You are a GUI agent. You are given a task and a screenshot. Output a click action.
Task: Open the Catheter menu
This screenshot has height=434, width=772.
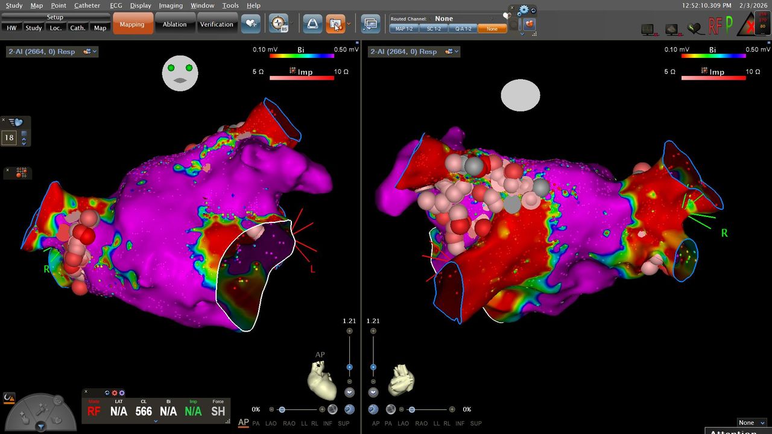tap(87, 5)
